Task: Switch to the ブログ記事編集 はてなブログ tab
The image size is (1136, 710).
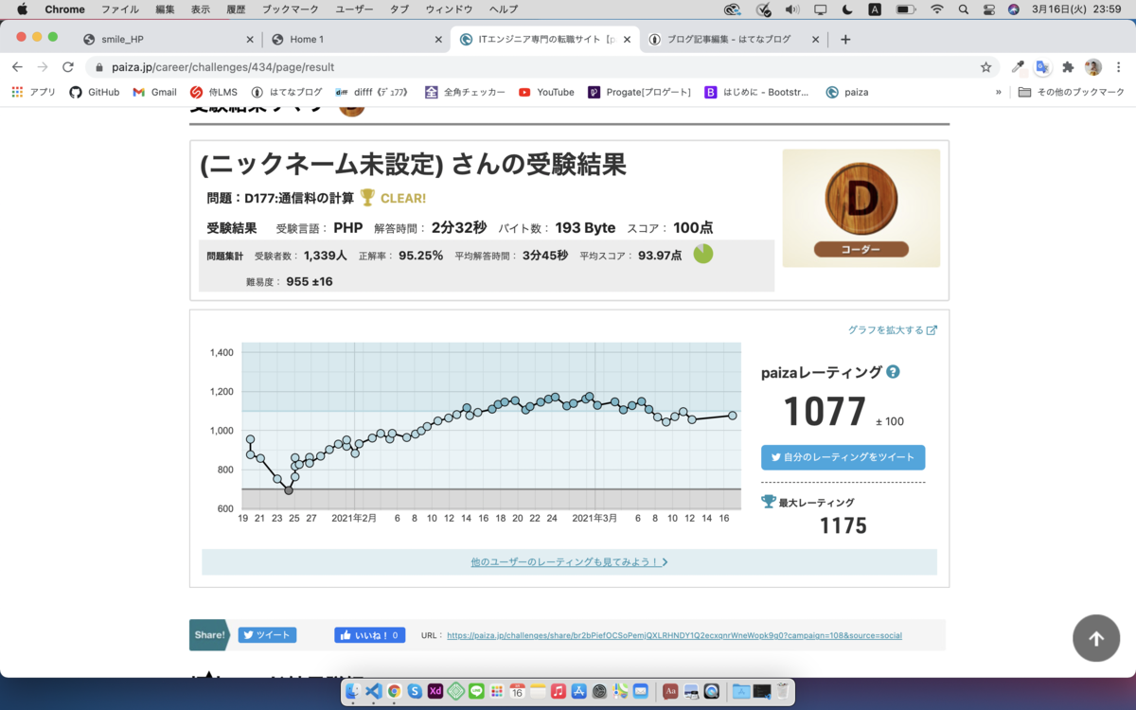Action: [x=735, y=40]
